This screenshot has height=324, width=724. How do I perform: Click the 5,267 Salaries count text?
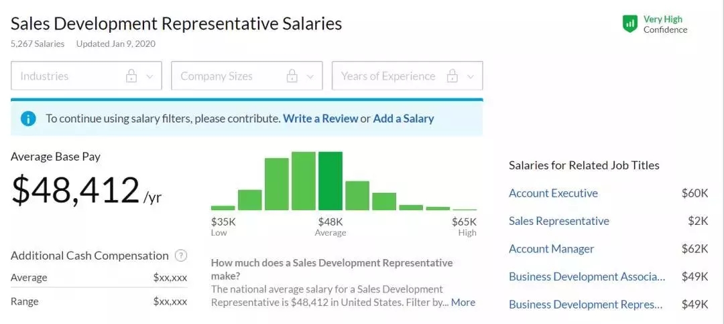[38, 44]
